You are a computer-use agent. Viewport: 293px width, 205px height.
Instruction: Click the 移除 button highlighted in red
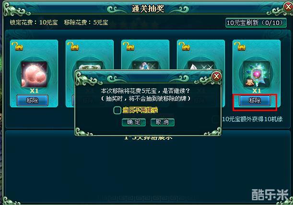pos(255,101)
